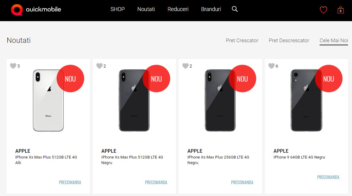Open the Branduri menu item

point(211,9)
